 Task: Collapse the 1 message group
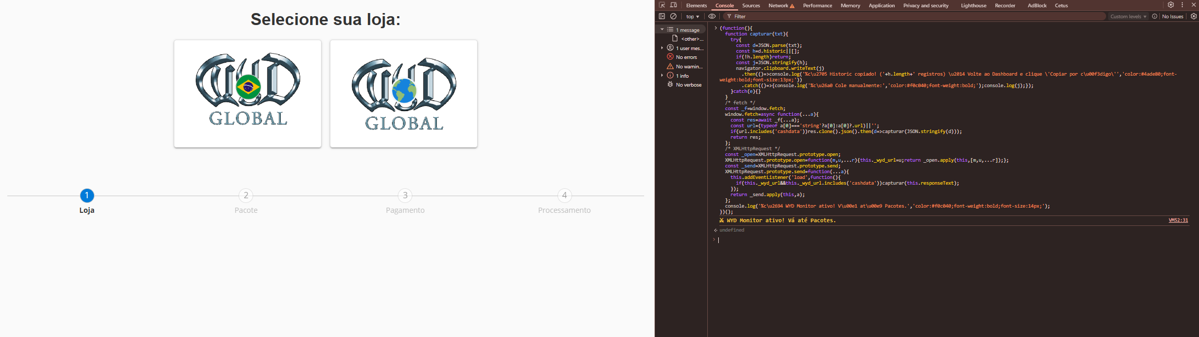click(x=662, y=30)
